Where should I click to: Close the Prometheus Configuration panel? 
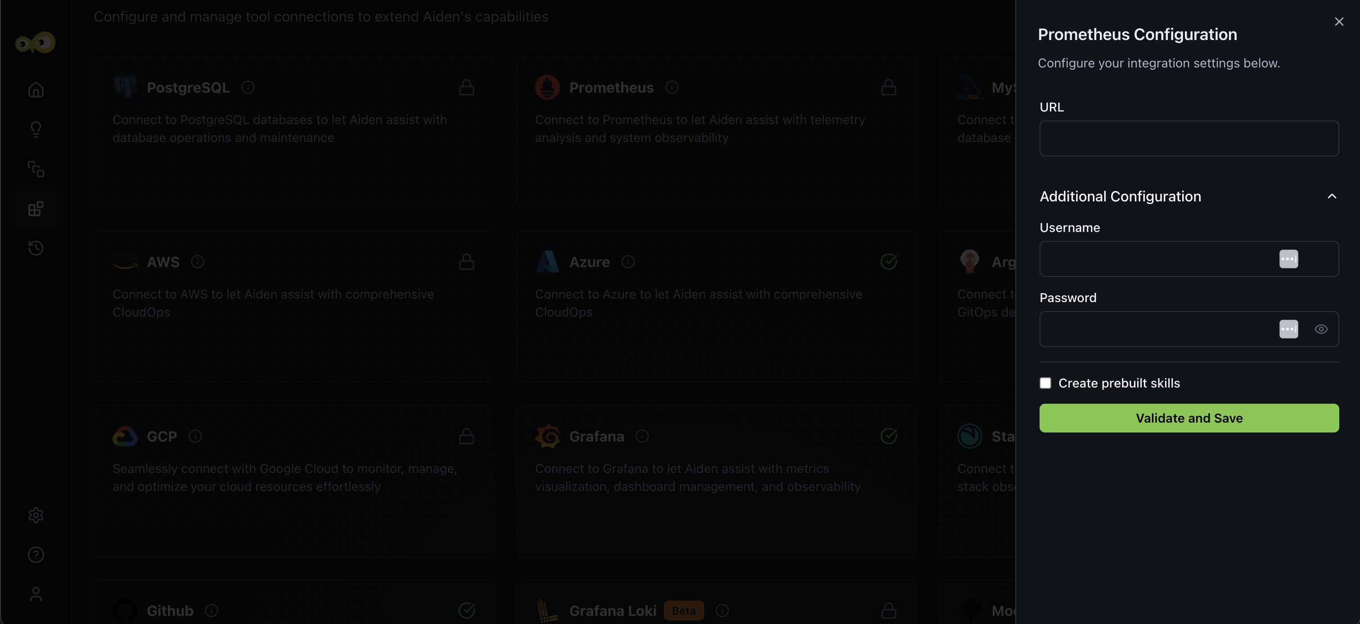pyautogui.click(x=1339, y=22)
